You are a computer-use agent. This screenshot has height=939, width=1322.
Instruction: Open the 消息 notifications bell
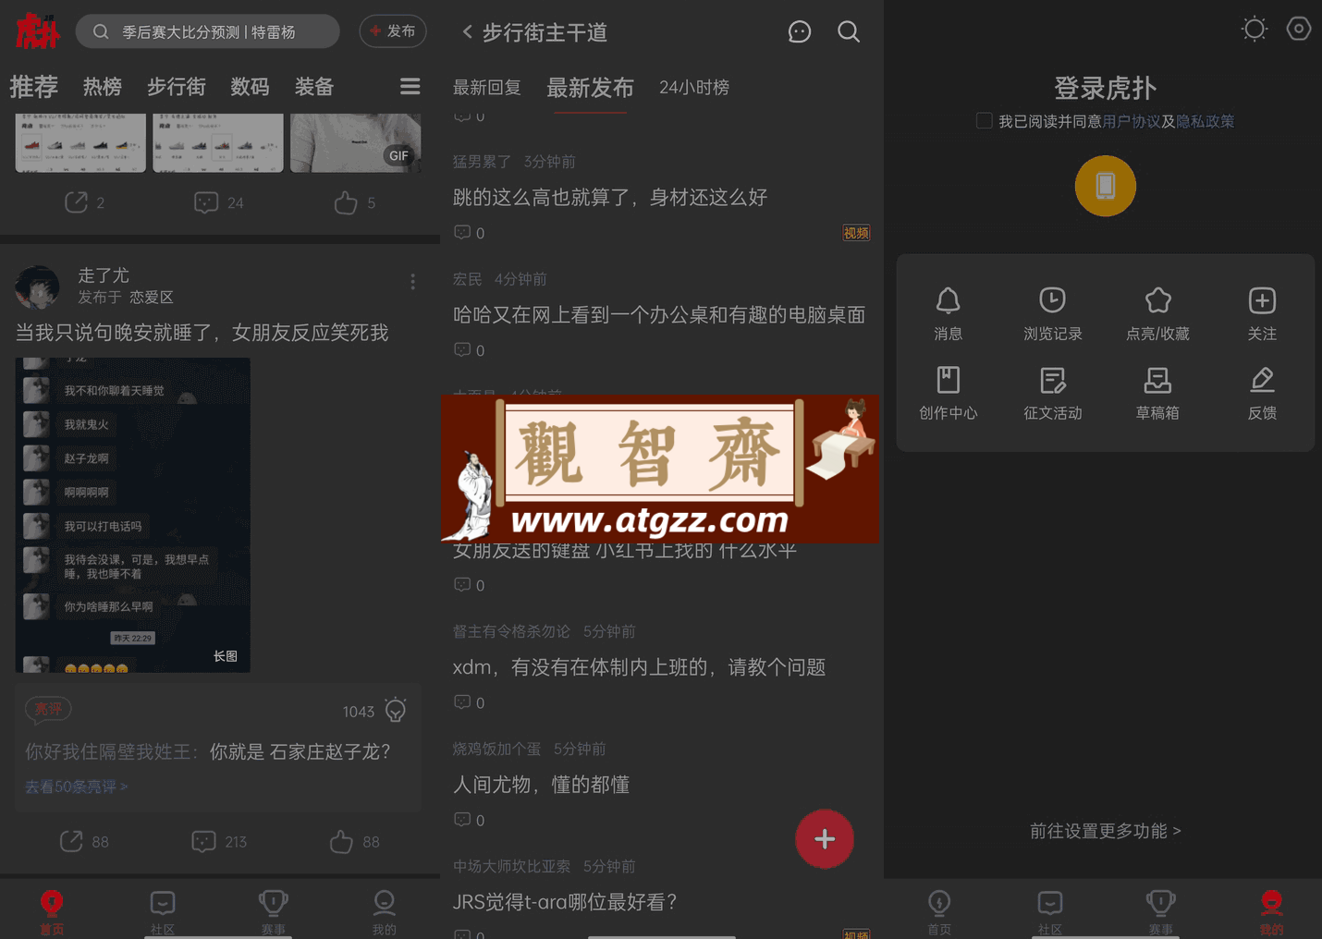(948, 313)
